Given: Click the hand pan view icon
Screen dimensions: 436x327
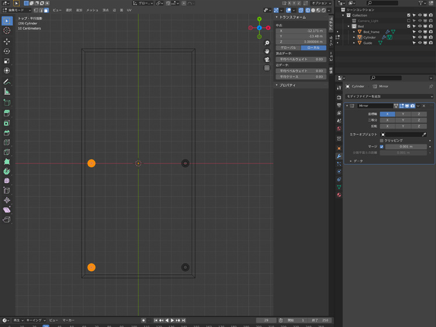Looking at the screenshot, I should 267,51.
